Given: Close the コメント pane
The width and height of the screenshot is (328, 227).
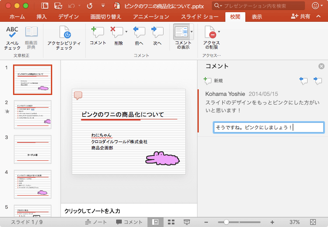Looking at the screenshot, I should tap(321, 66).
